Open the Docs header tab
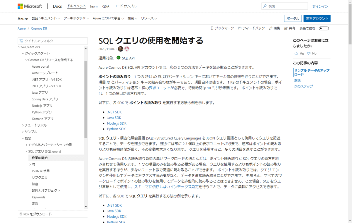352x223 pixels. coord(57,6)
